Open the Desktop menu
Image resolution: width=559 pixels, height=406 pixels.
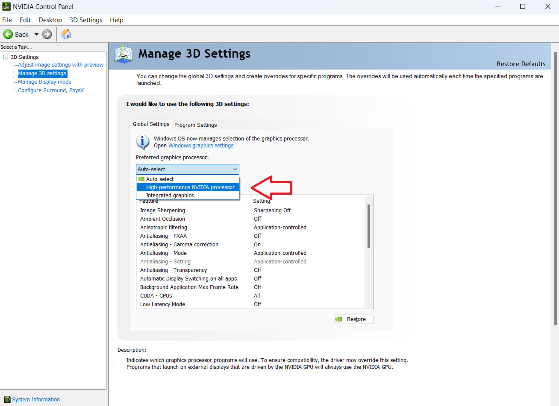coord(50,20)
